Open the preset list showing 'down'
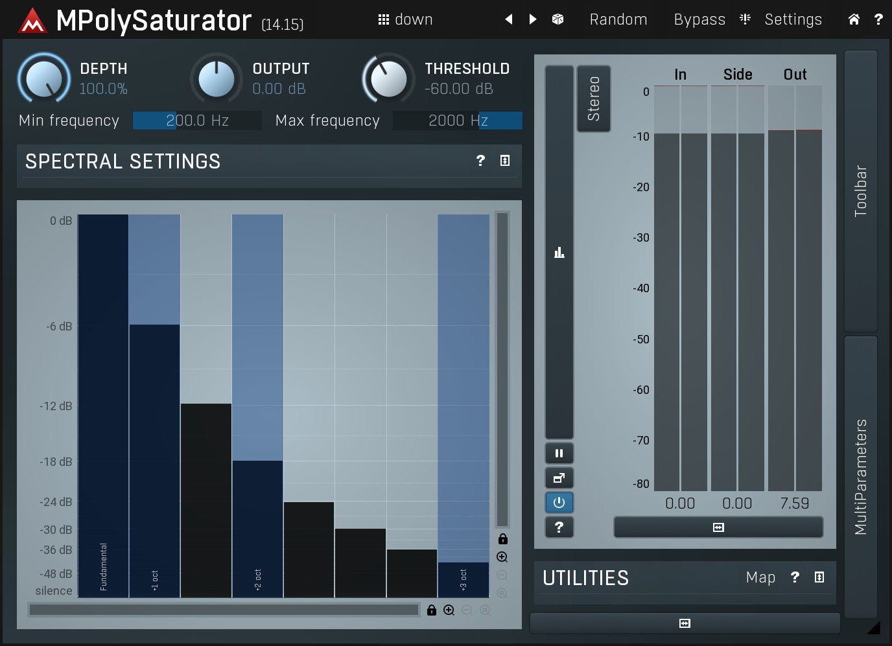Viewport: 892px width, 646px height. point(406,19)
